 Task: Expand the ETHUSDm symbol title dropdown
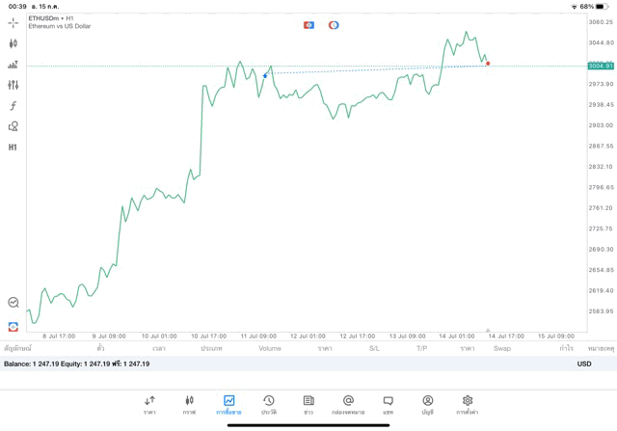coord(52,18)
